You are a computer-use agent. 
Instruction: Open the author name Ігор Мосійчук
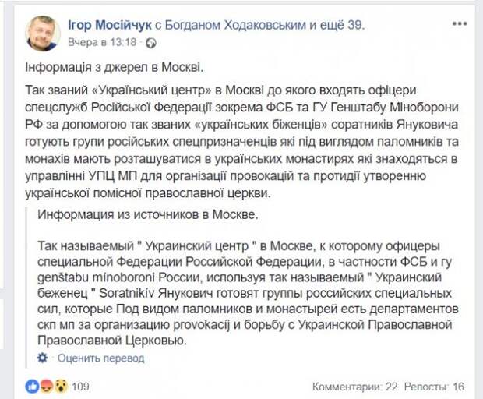[110, 25]
